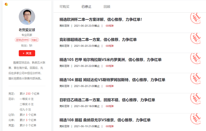Screen dimensions: 206x131
Task: Click the 9连红 badge
Action: pos(35,40)
